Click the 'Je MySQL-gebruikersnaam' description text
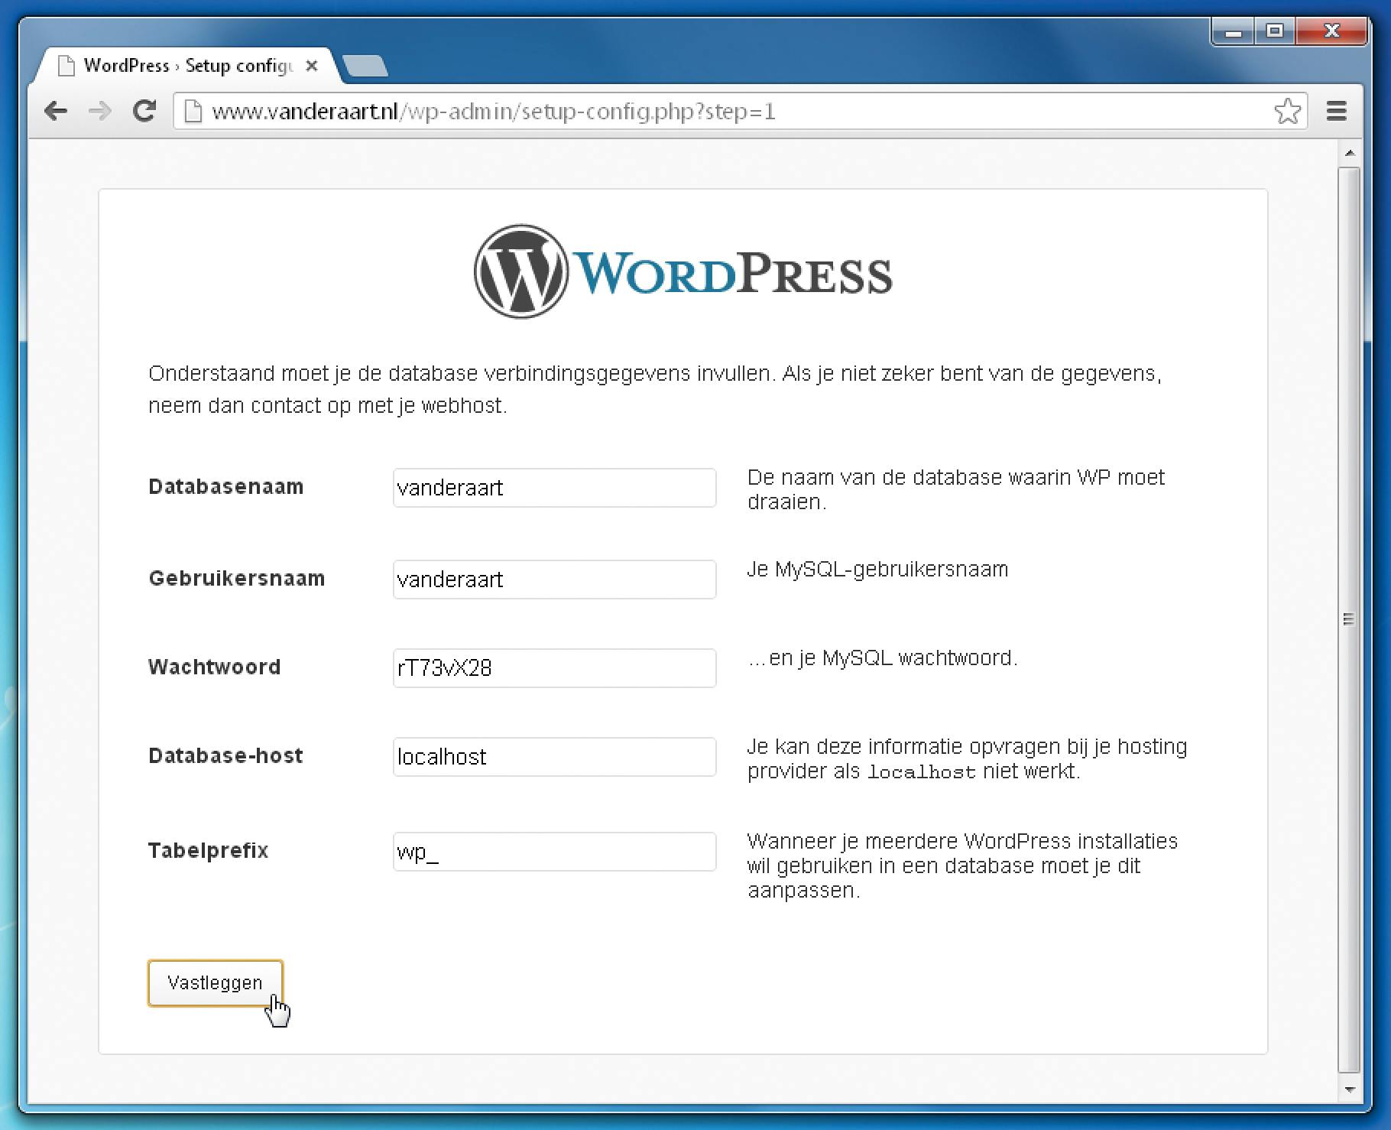The width and height of the screenshot is (1391, 1130). tap(877, 570)
